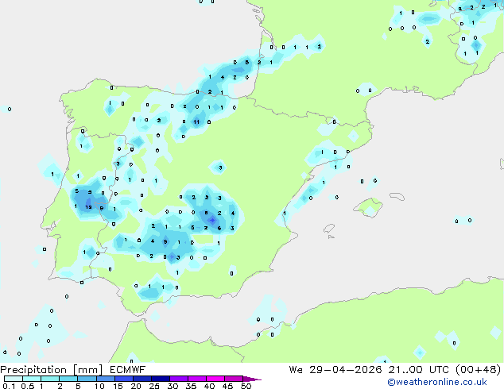Click the '11' precipitation value in northern Spain

tap(196, 122)
